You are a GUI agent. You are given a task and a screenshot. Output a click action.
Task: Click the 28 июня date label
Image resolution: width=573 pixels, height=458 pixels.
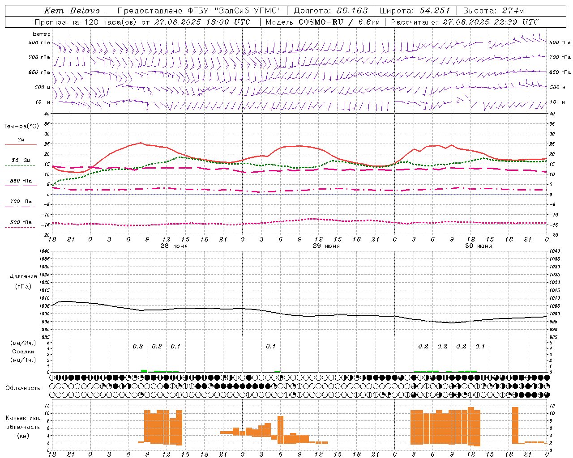click(x=174, y=246)
